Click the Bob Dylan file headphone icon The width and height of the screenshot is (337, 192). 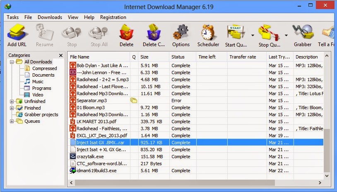[73, 65]
